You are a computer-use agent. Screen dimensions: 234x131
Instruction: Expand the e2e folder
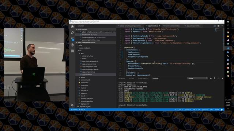80,45
